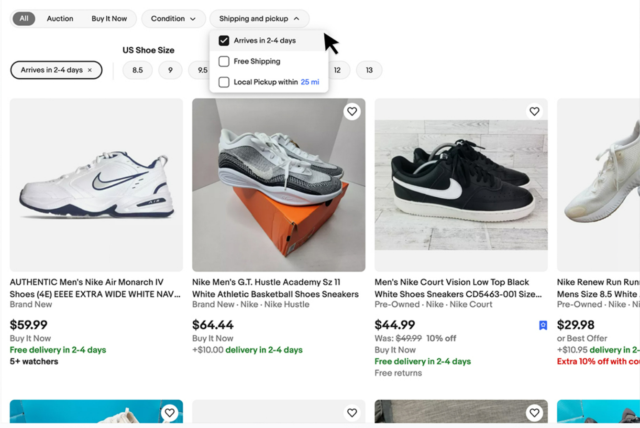Heart the bottom-row listing under Court Vision
Viewport: 640px width, 428px height.
click(x=534, y=413)
